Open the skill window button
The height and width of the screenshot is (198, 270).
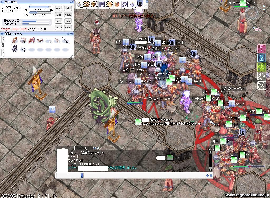pyautogui.click(x=59, y=21)
